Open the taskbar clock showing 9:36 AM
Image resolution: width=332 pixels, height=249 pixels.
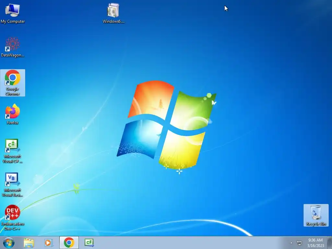[x=315, y=243]
